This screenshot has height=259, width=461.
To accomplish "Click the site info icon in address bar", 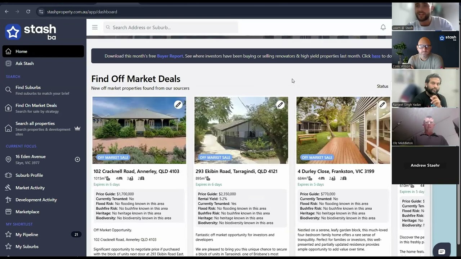I will click(41, 12).
